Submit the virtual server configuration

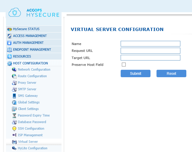136,73
